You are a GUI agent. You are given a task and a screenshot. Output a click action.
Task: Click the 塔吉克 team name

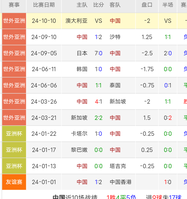click(118, 166)
